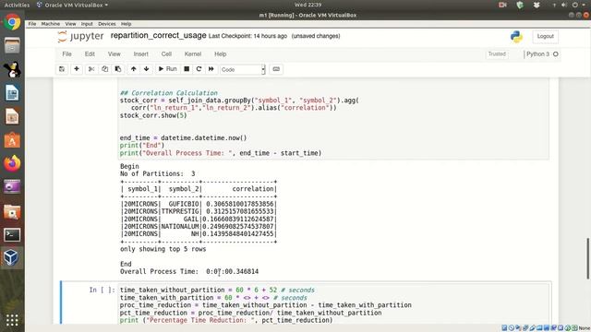The width and height of the screenshot is (591, 332).
Task: Click the Python logo icon
Action: tap(516, 37)
